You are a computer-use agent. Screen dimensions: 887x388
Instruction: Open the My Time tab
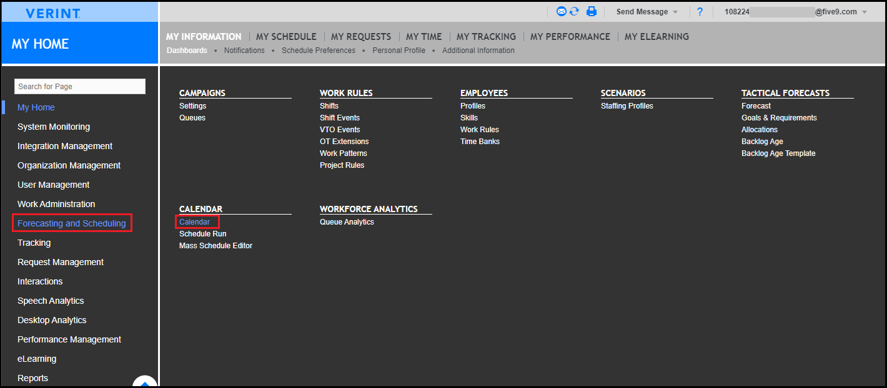(424, 37)
